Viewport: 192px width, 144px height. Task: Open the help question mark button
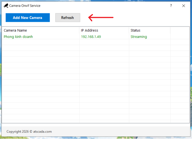(x=171, y=6)
